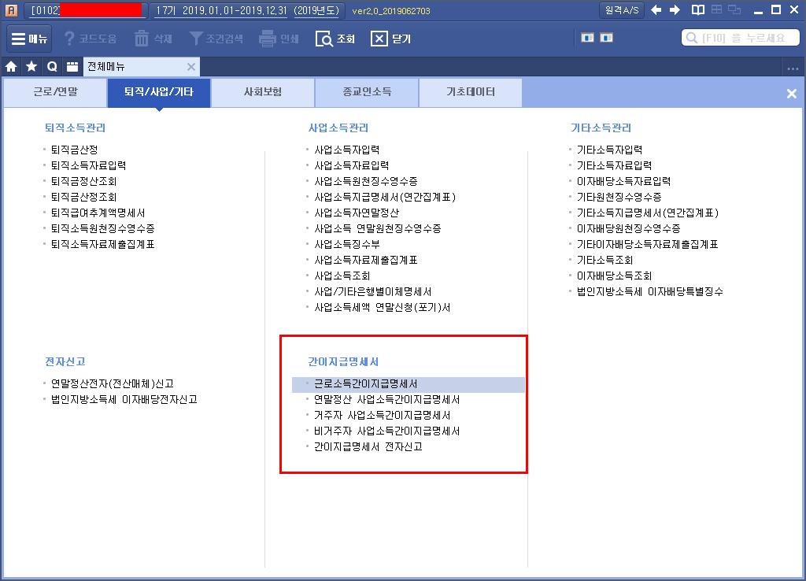Open the 기초데이터 tab
This screenshot has width=806, height=581.
(x=471, y=92)
